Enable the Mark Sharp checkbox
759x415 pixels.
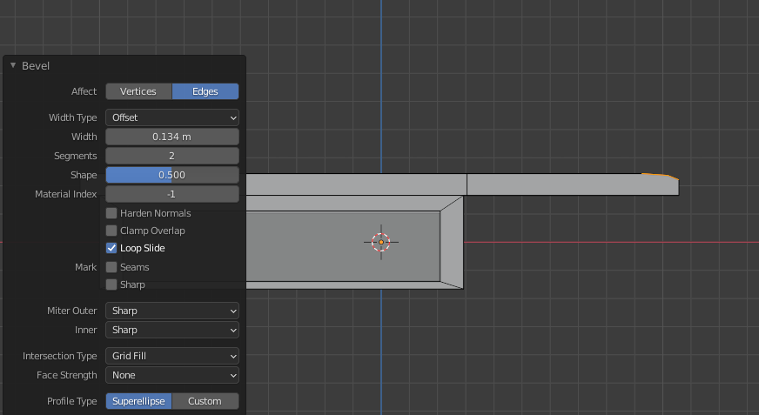click(x=111, y=284)
